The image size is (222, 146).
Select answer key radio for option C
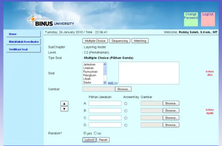tap(126, 118)
